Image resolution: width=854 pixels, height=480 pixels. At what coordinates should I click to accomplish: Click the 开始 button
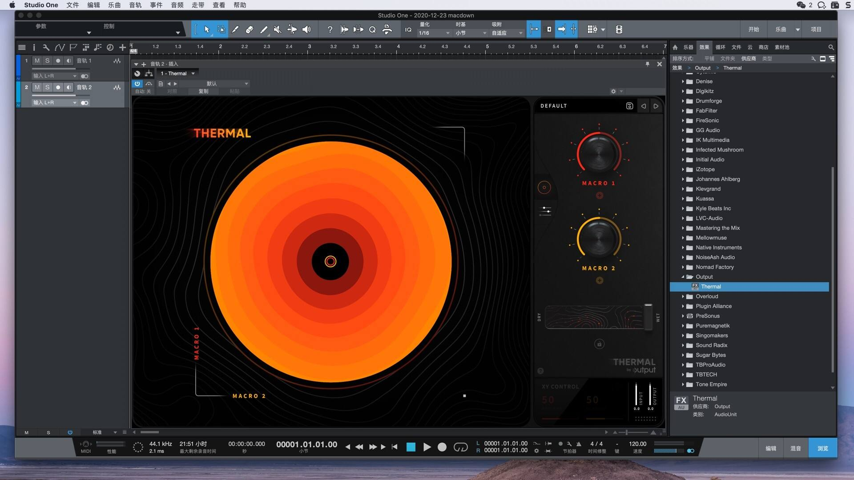click(x=753, y=29)
